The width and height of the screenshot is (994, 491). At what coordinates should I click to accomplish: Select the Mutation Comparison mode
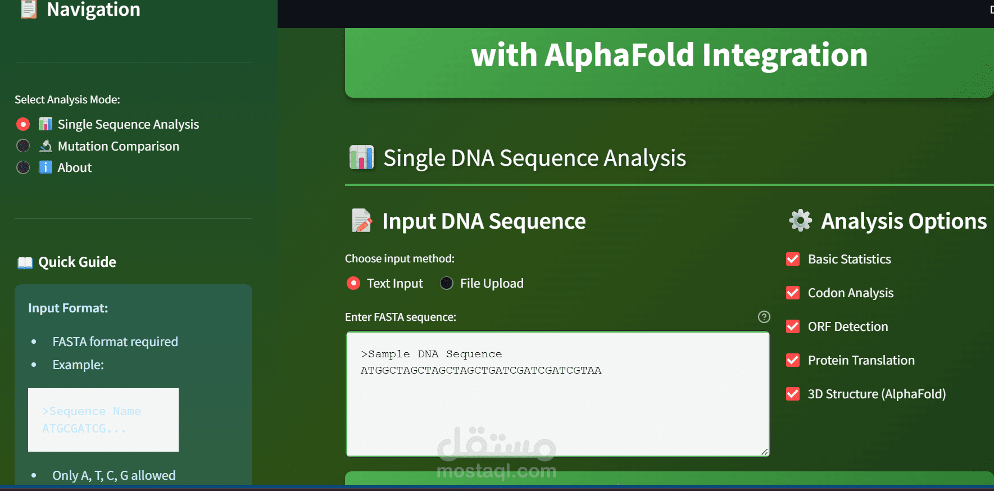pos(23,146)
